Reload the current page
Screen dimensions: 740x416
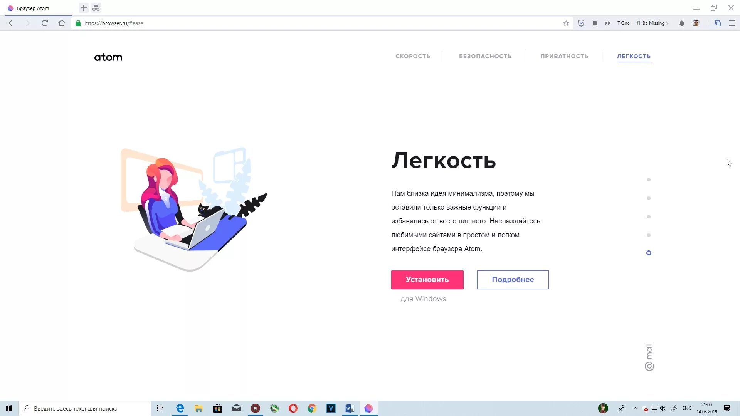pyautogui.click(x=45, y=23)
